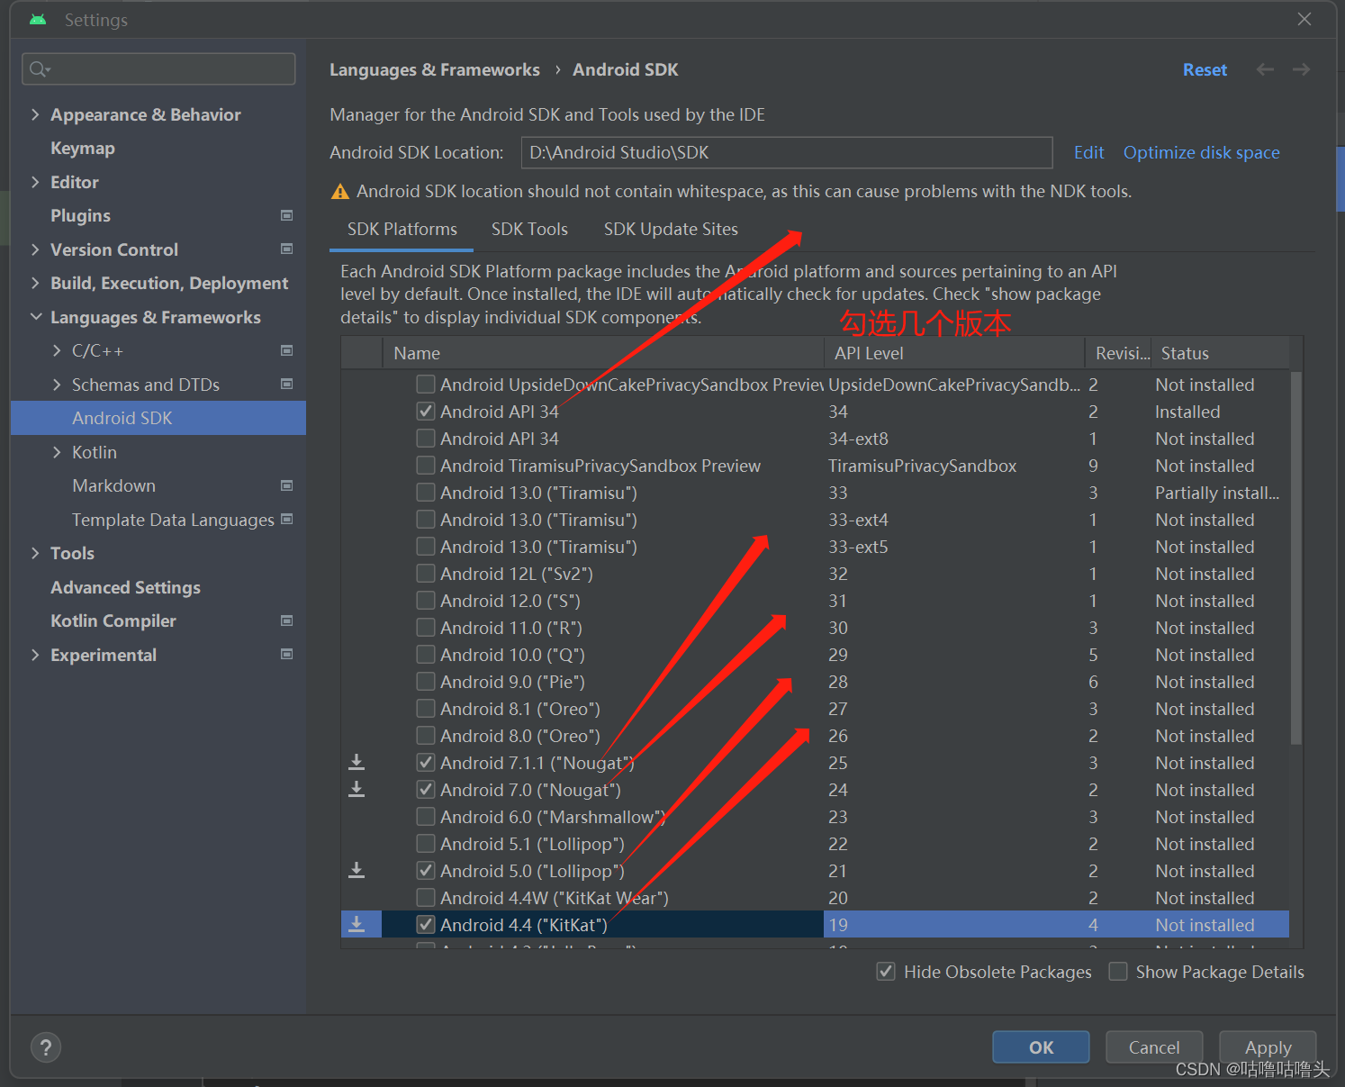
Task: Enable Show Package Details checkbox
Action: pos(1118,972)
